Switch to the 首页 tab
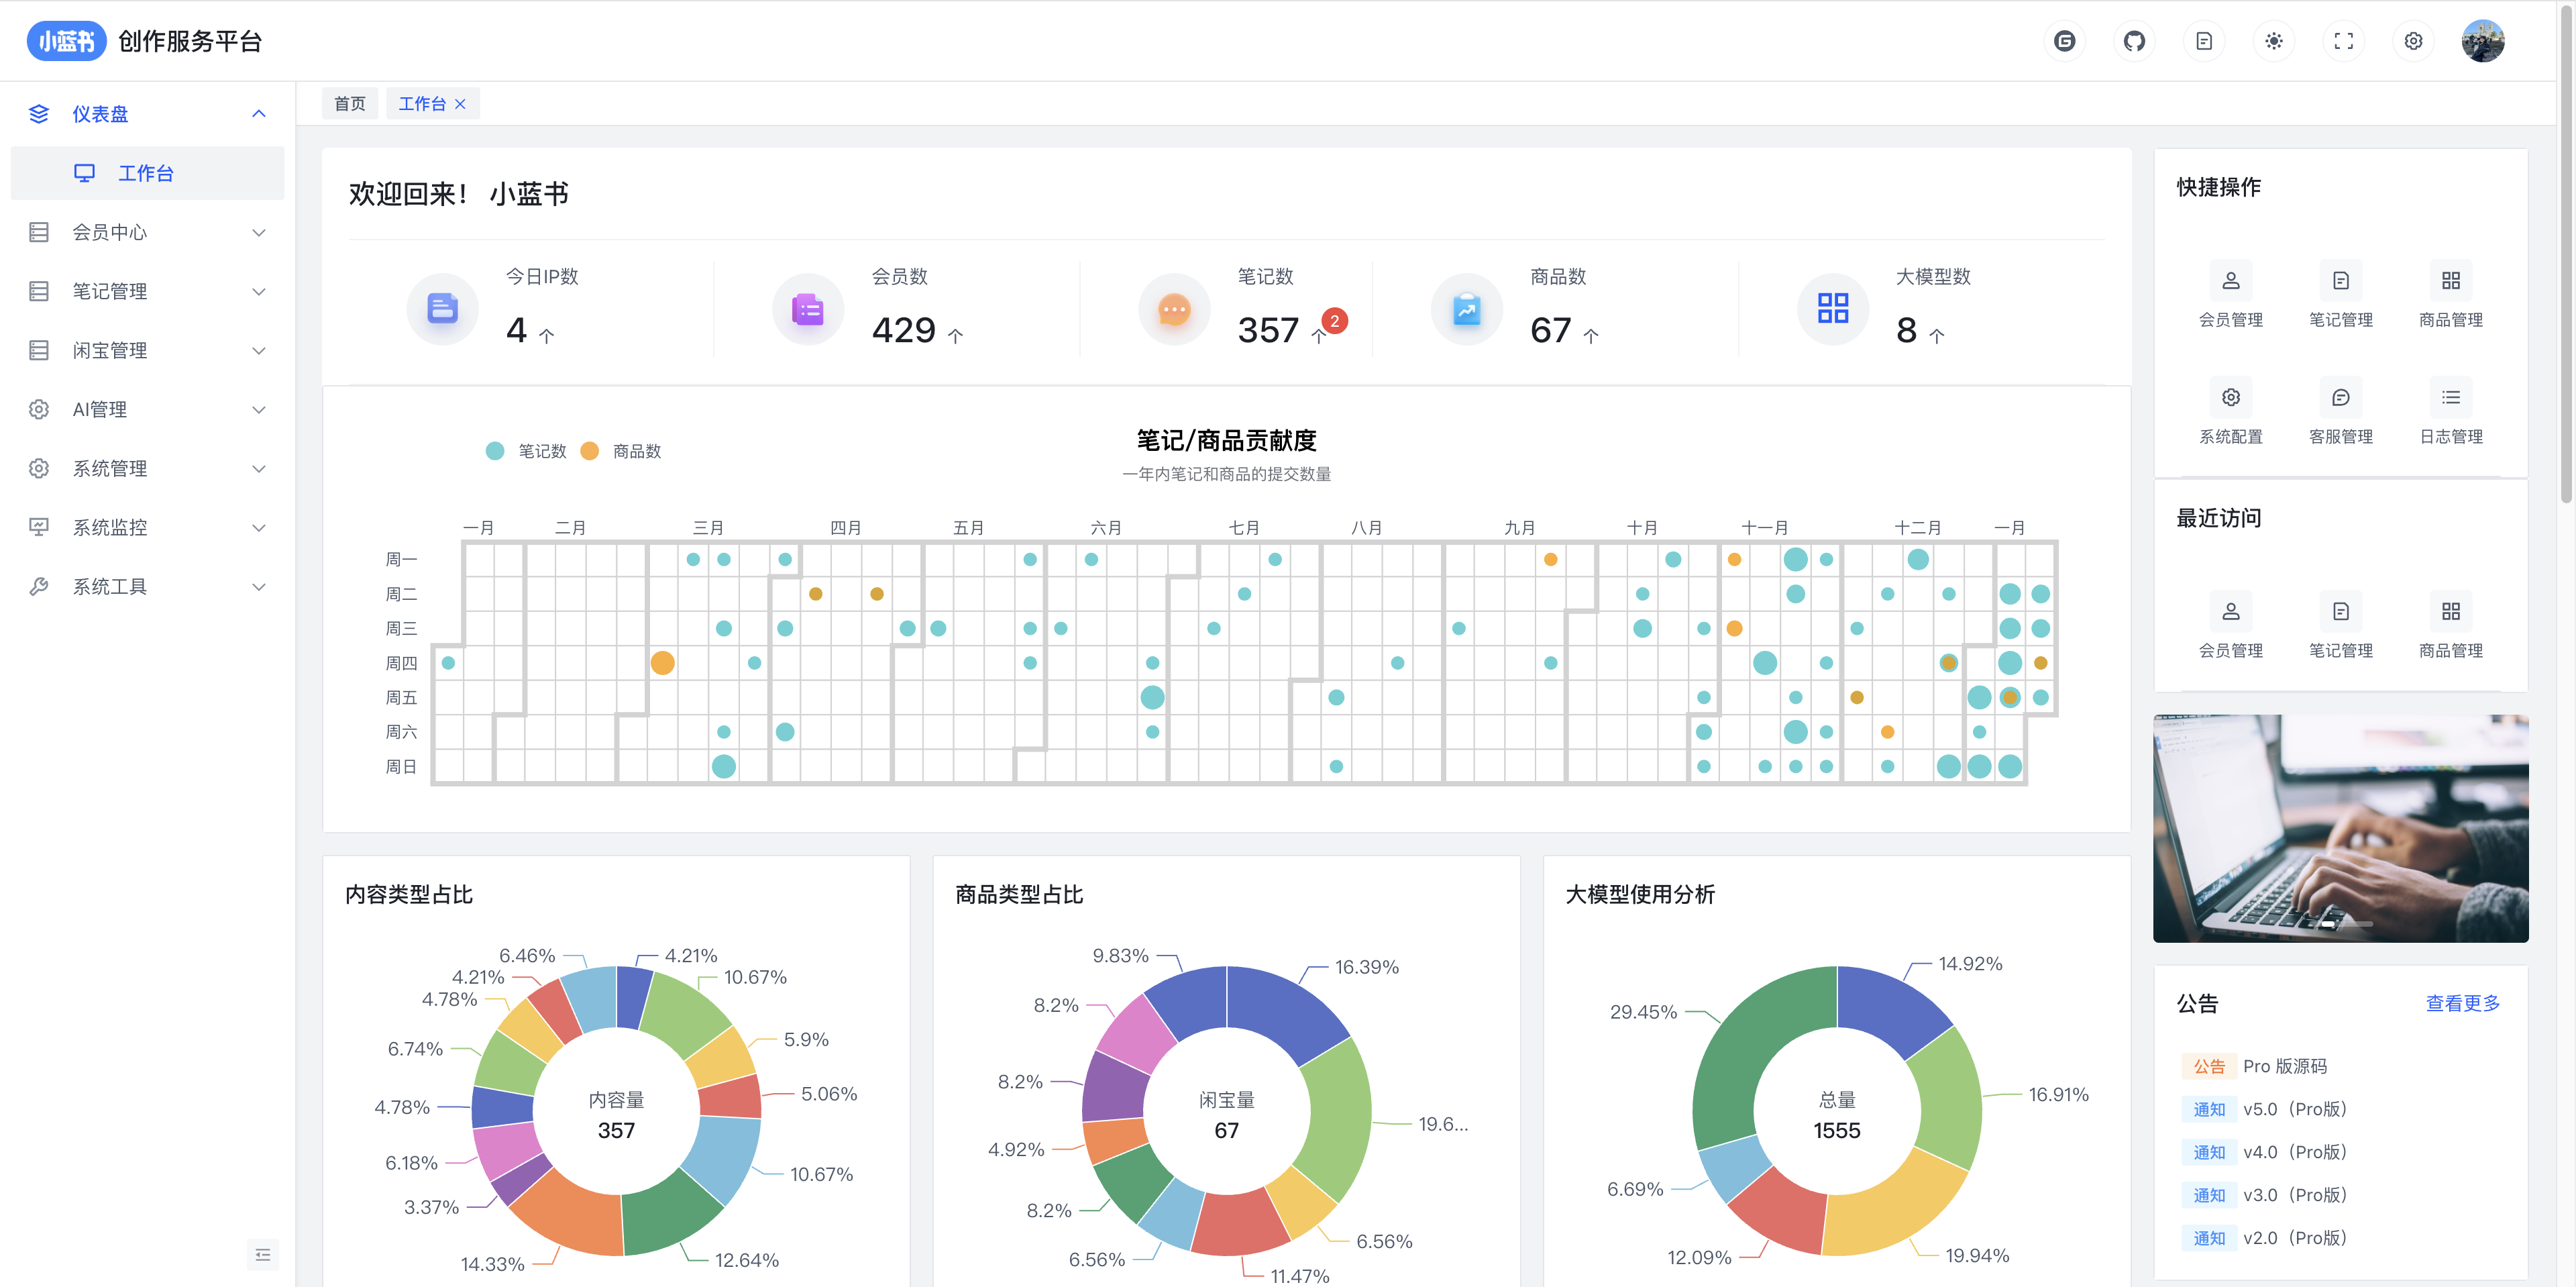The image size is (2576, 1287). click(x=349, y=104)
